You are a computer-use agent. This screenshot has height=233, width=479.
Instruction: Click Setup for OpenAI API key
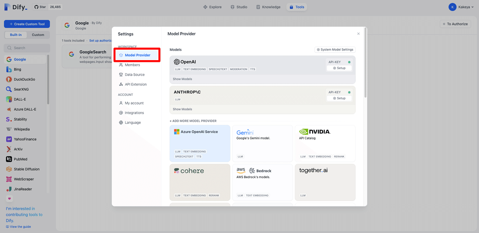(339, 68)
